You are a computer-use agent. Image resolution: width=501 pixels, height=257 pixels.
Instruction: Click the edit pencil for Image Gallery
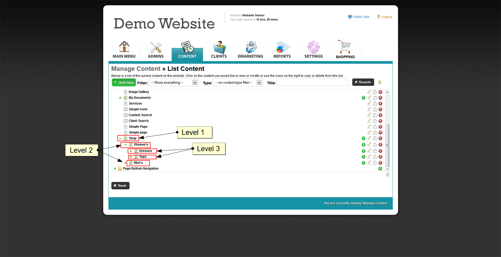click(369, 92)
